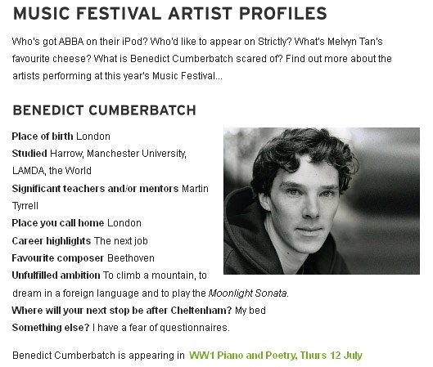Click the Career highlights label

[x=52, y=241]
